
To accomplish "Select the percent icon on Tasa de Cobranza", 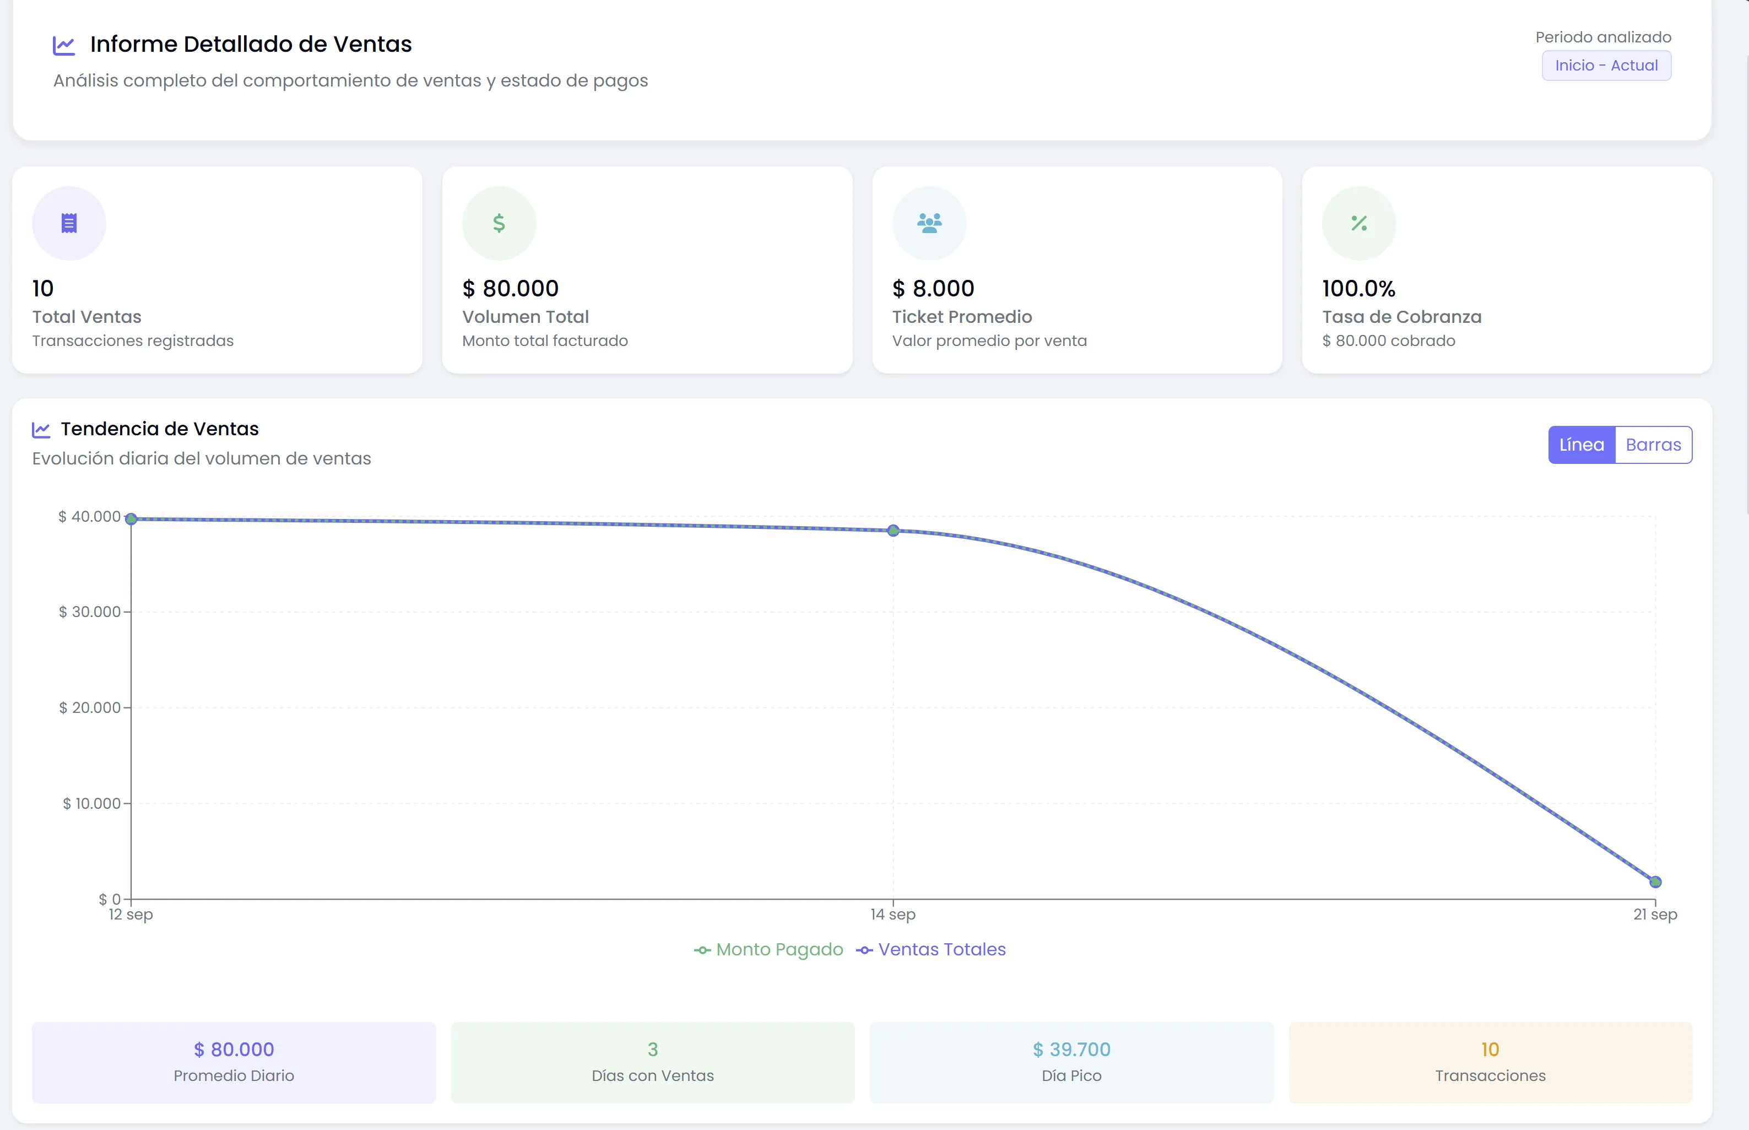I will (1358, 223).
